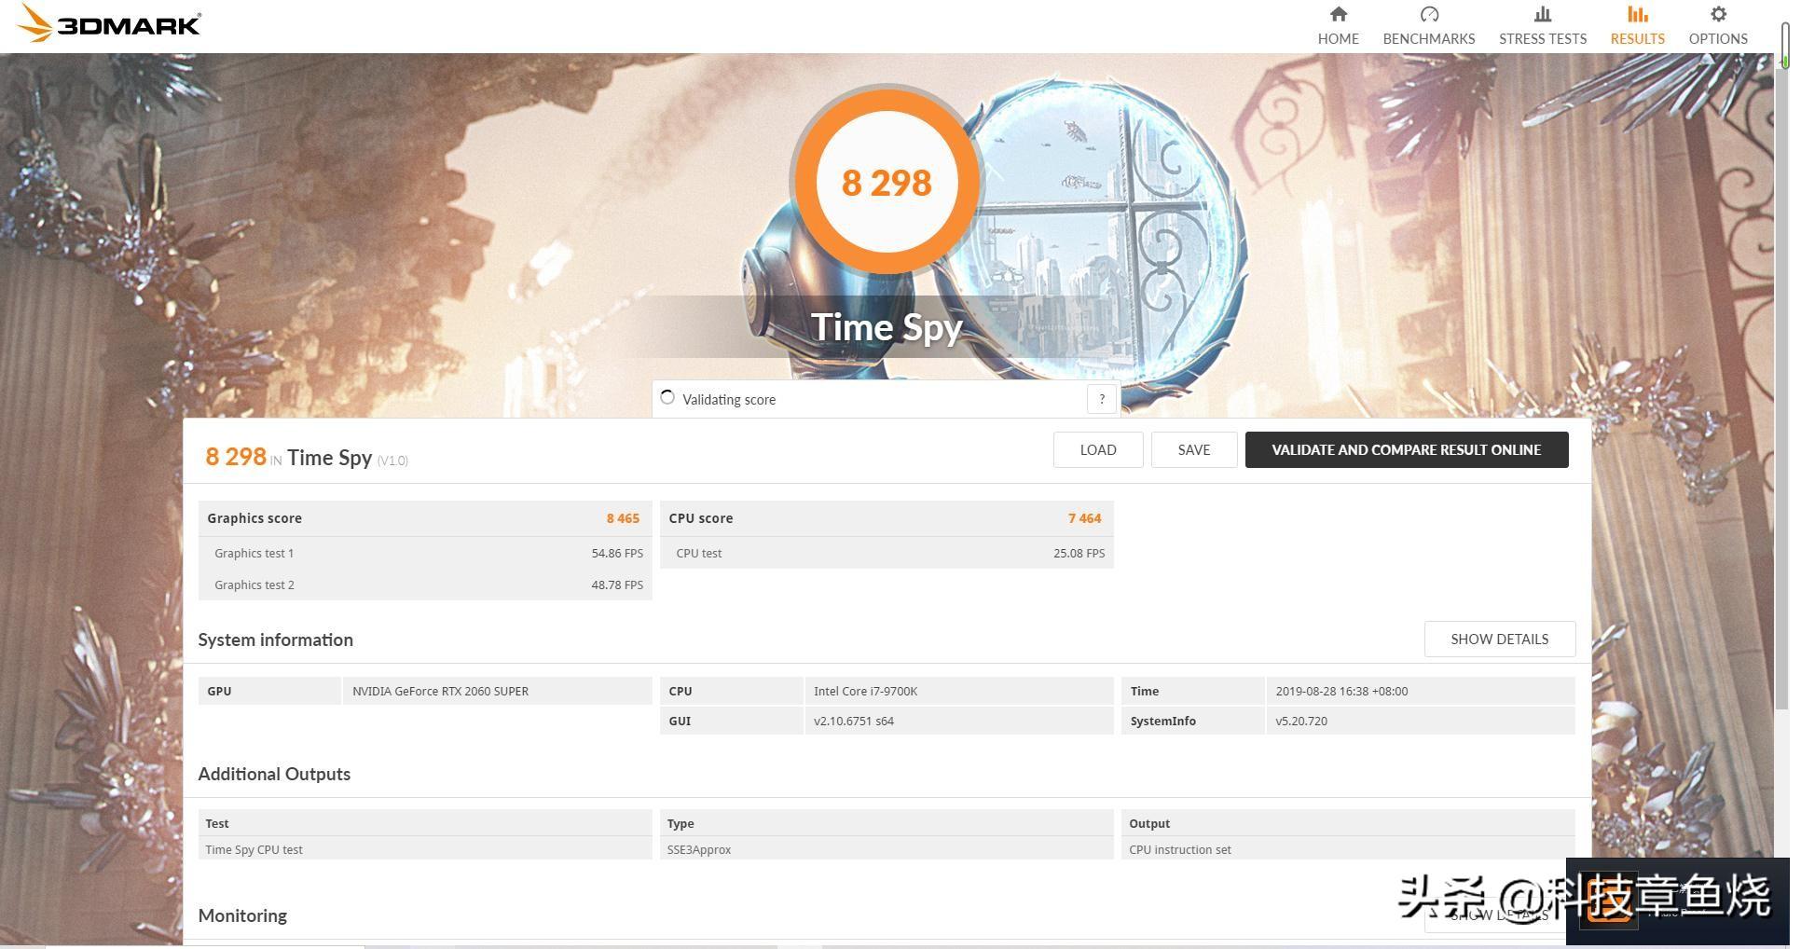This screenshot has height=949, width=1801.
Task: Select the Graphics score 8 465 value
Action: [x=623, y=518]
